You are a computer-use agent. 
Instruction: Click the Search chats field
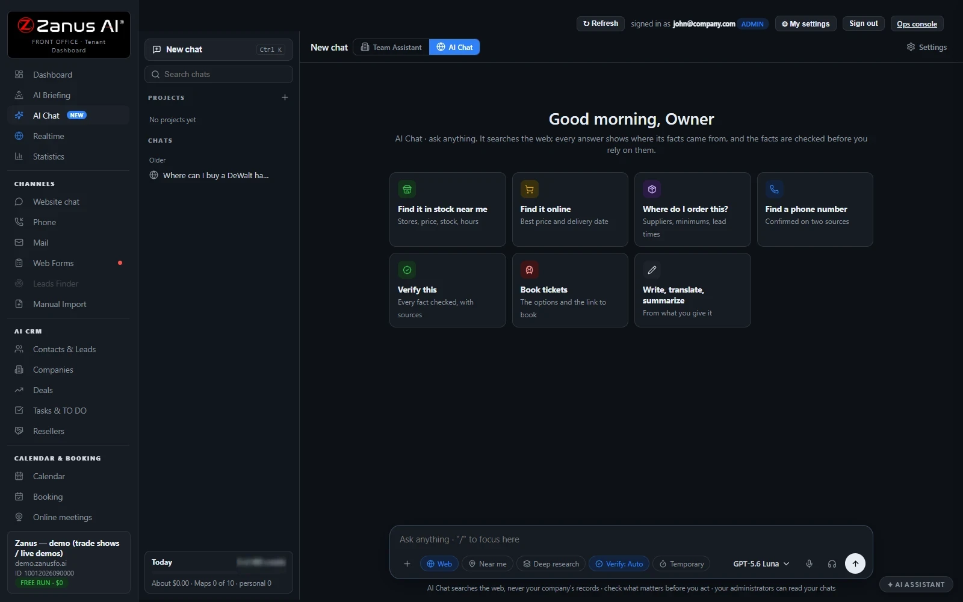218,74
